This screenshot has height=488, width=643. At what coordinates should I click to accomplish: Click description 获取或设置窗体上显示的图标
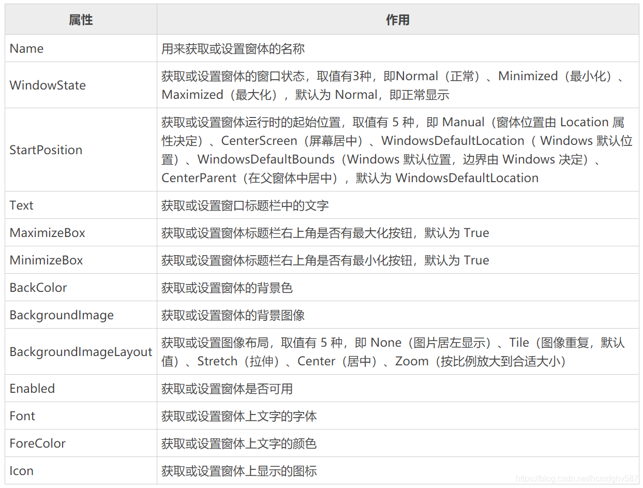tap(239, 471)
